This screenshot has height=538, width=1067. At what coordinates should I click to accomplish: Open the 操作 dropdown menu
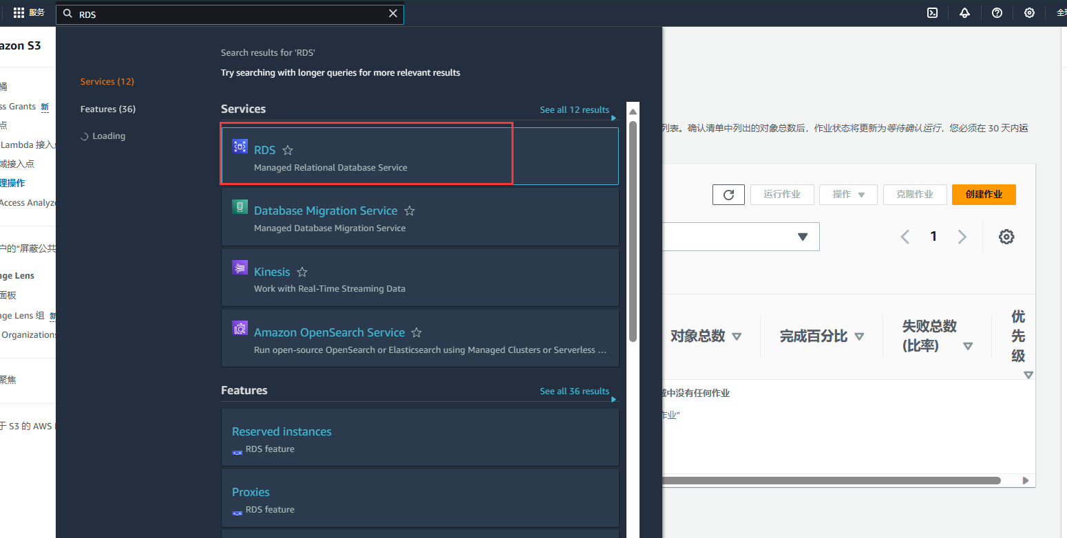click(x=848, y=194)
